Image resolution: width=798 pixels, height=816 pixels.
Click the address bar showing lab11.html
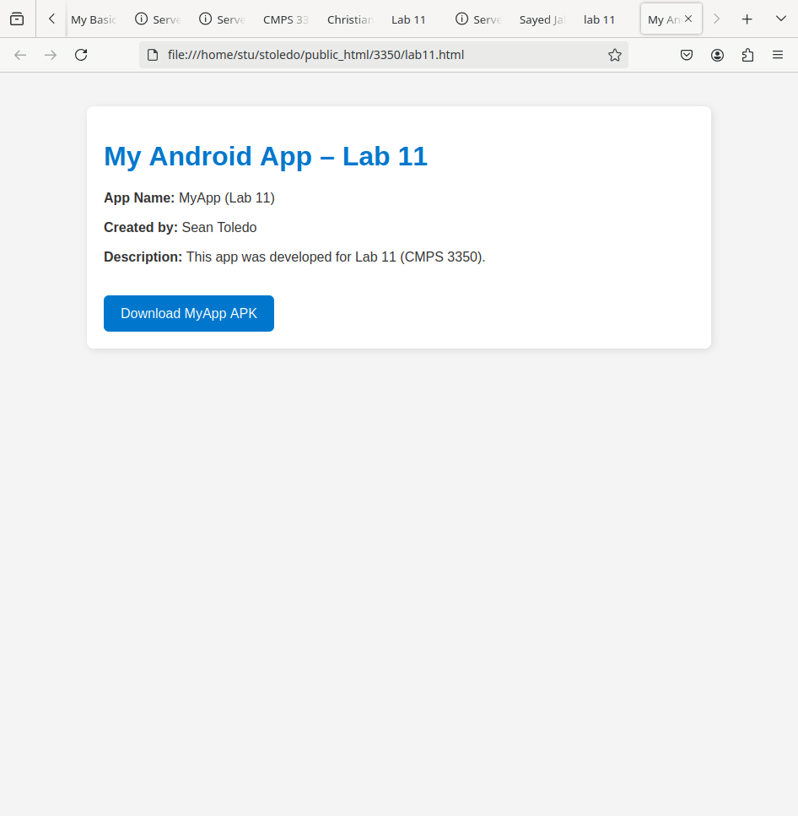pyautogui.click(x=380, y=55)
